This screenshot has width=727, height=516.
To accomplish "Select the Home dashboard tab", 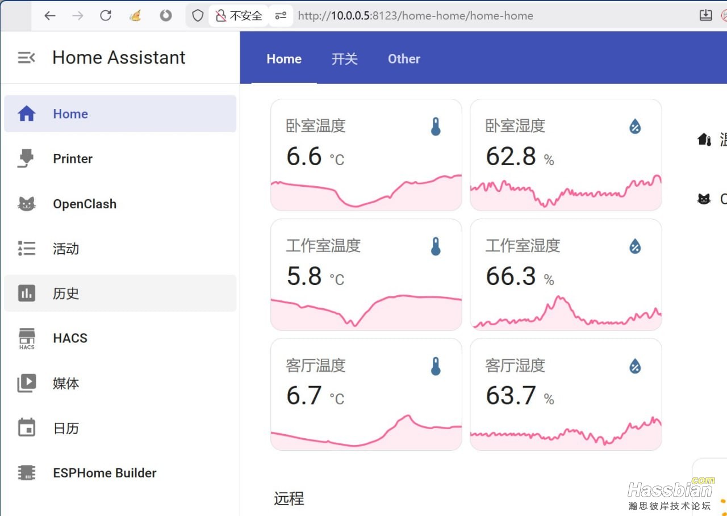I will pos(284,59).
